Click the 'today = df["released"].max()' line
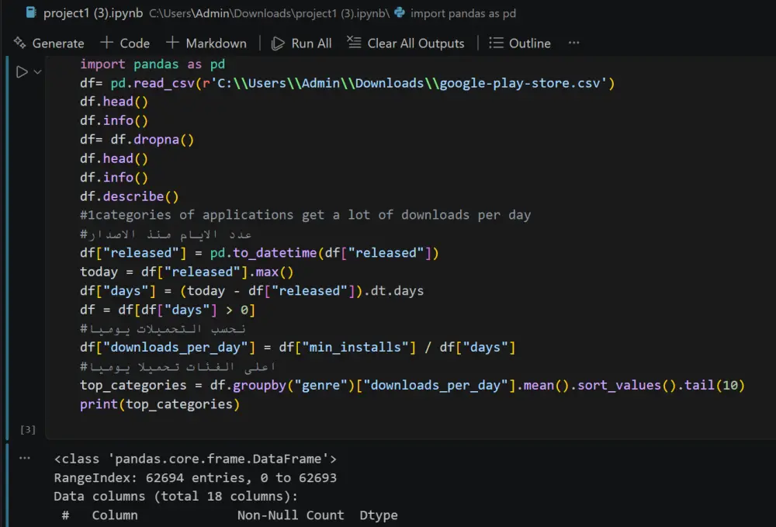776x527 pixels. 186,272
